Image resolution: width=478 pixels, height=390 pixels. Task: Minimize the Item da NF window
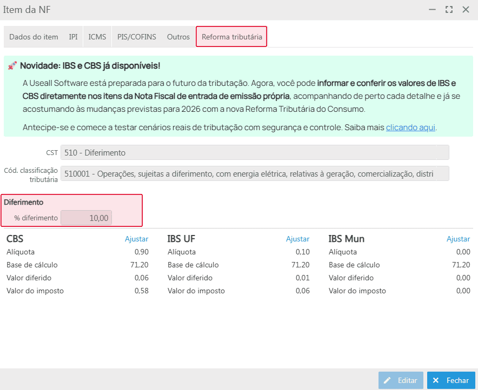(432, 10)
